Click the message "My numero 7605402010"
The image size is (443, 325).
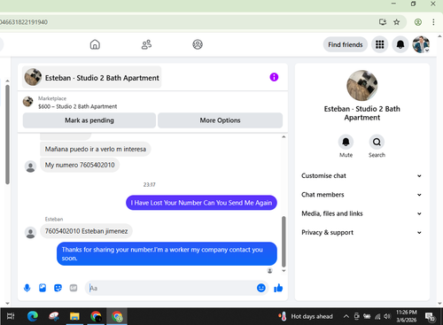tap(80, 165)
